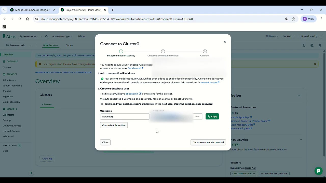Image resolution: width=326 pixels, height=183 pixels.
Task: Click project activity feed icon
Action: click(312, 45)
